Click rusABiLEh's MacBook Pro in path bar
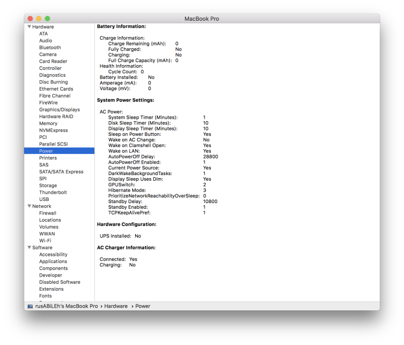404x345 pixels. pos(66,306)
